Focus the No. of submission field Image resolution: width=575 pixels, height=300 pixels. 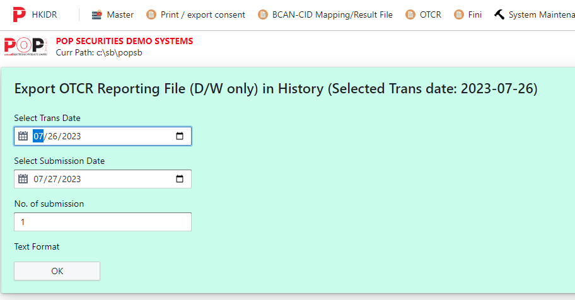pyautogui.click(x=103, y=222)
